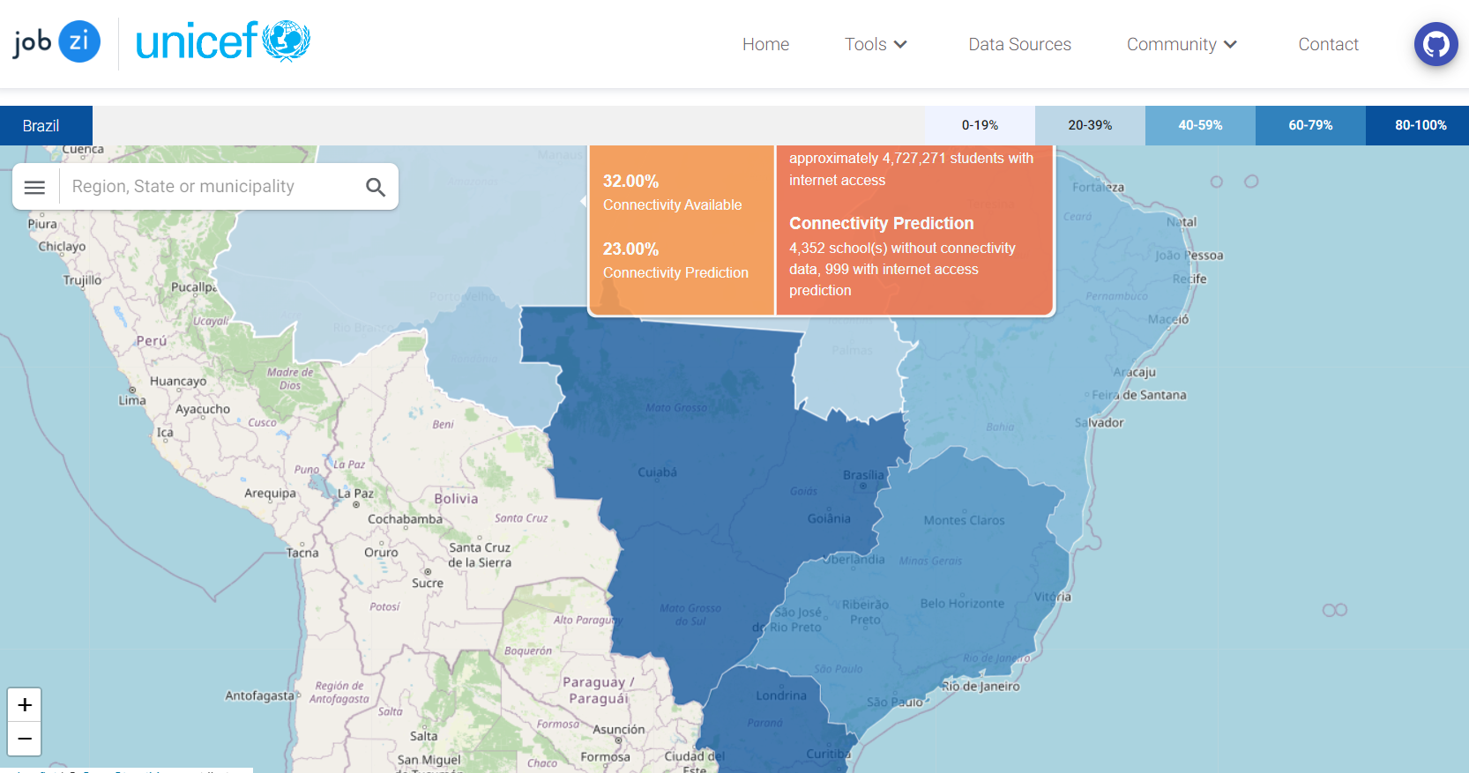Open the hamburger menu in search box
The width and height of the screenshot is (1469, 773).
pyautogui.click(x=34, y=187)
